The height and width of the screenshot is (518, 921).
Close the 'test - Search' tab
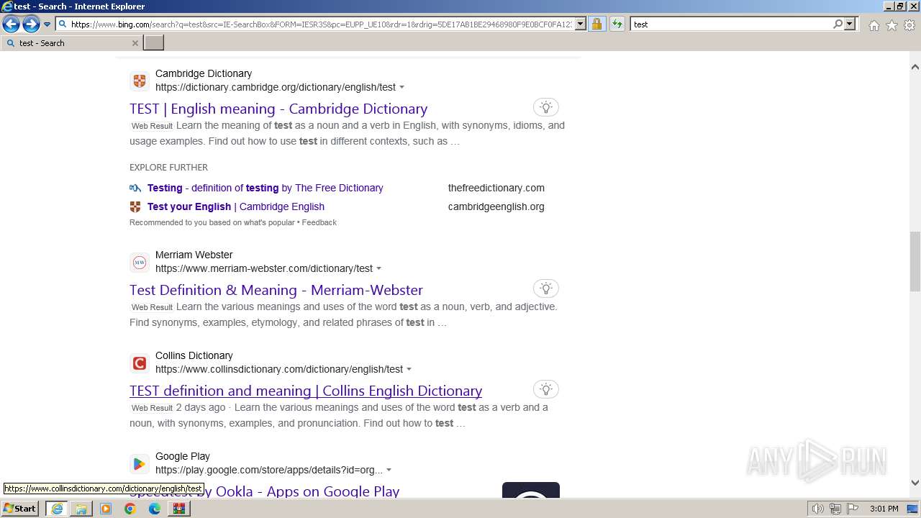135,43
